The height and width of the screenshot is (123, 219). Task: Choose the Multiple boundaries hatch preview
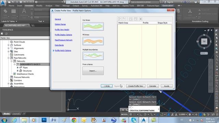point(93,56)
